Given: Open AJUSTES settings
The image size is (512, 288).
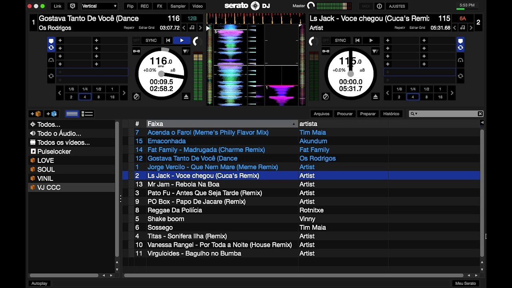Looking at the screenshot, I should coord(397,6).
